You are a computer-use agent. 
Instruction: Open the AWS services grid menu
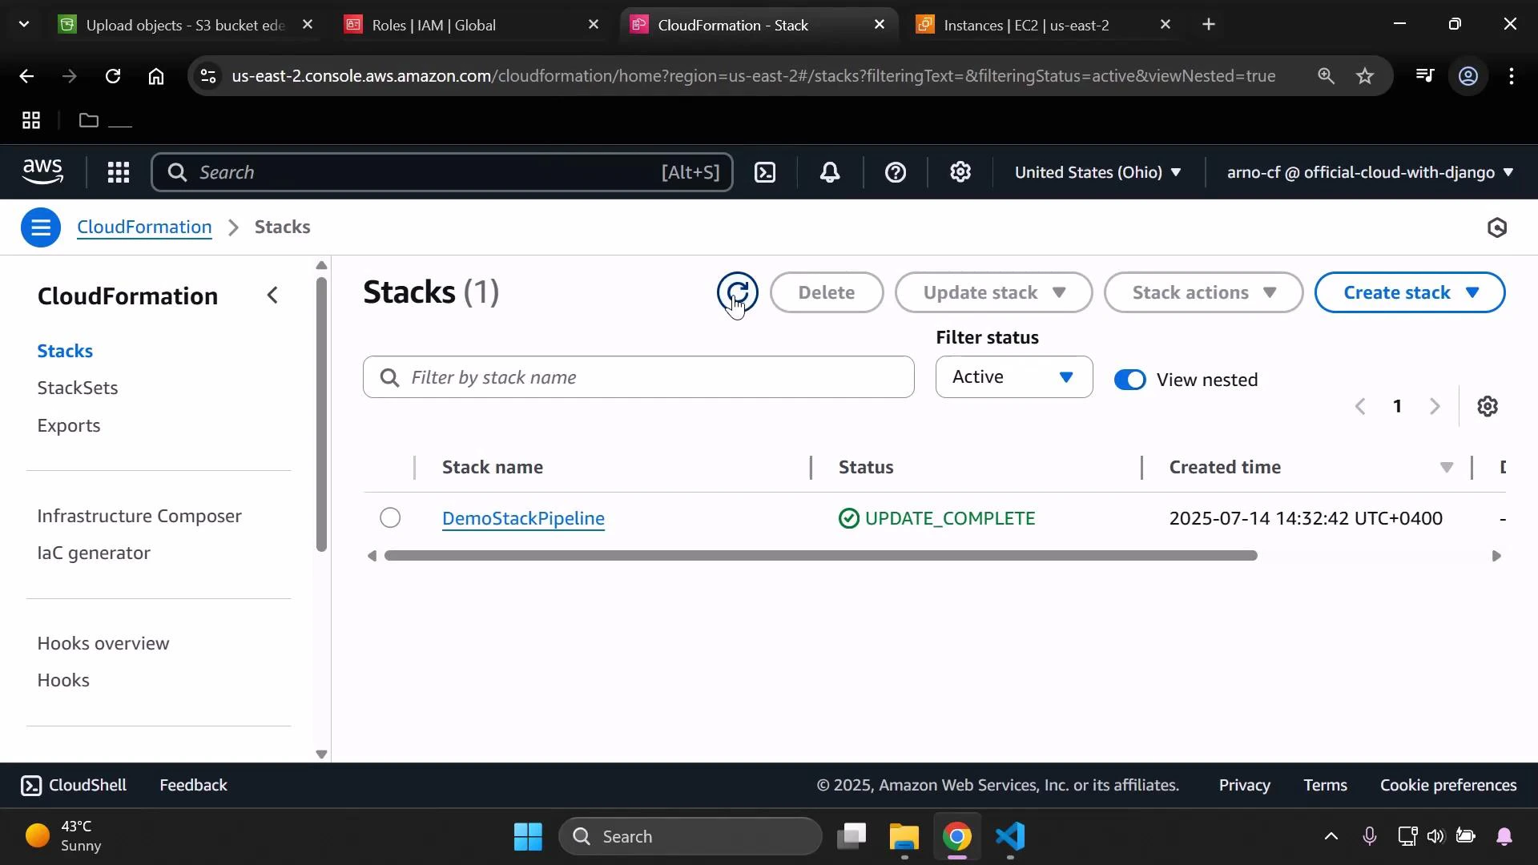tap(118, 171)
